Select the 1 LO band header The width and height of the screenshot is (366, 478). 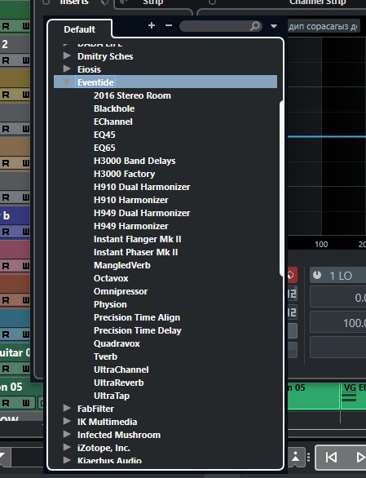[x=338, y=275]
